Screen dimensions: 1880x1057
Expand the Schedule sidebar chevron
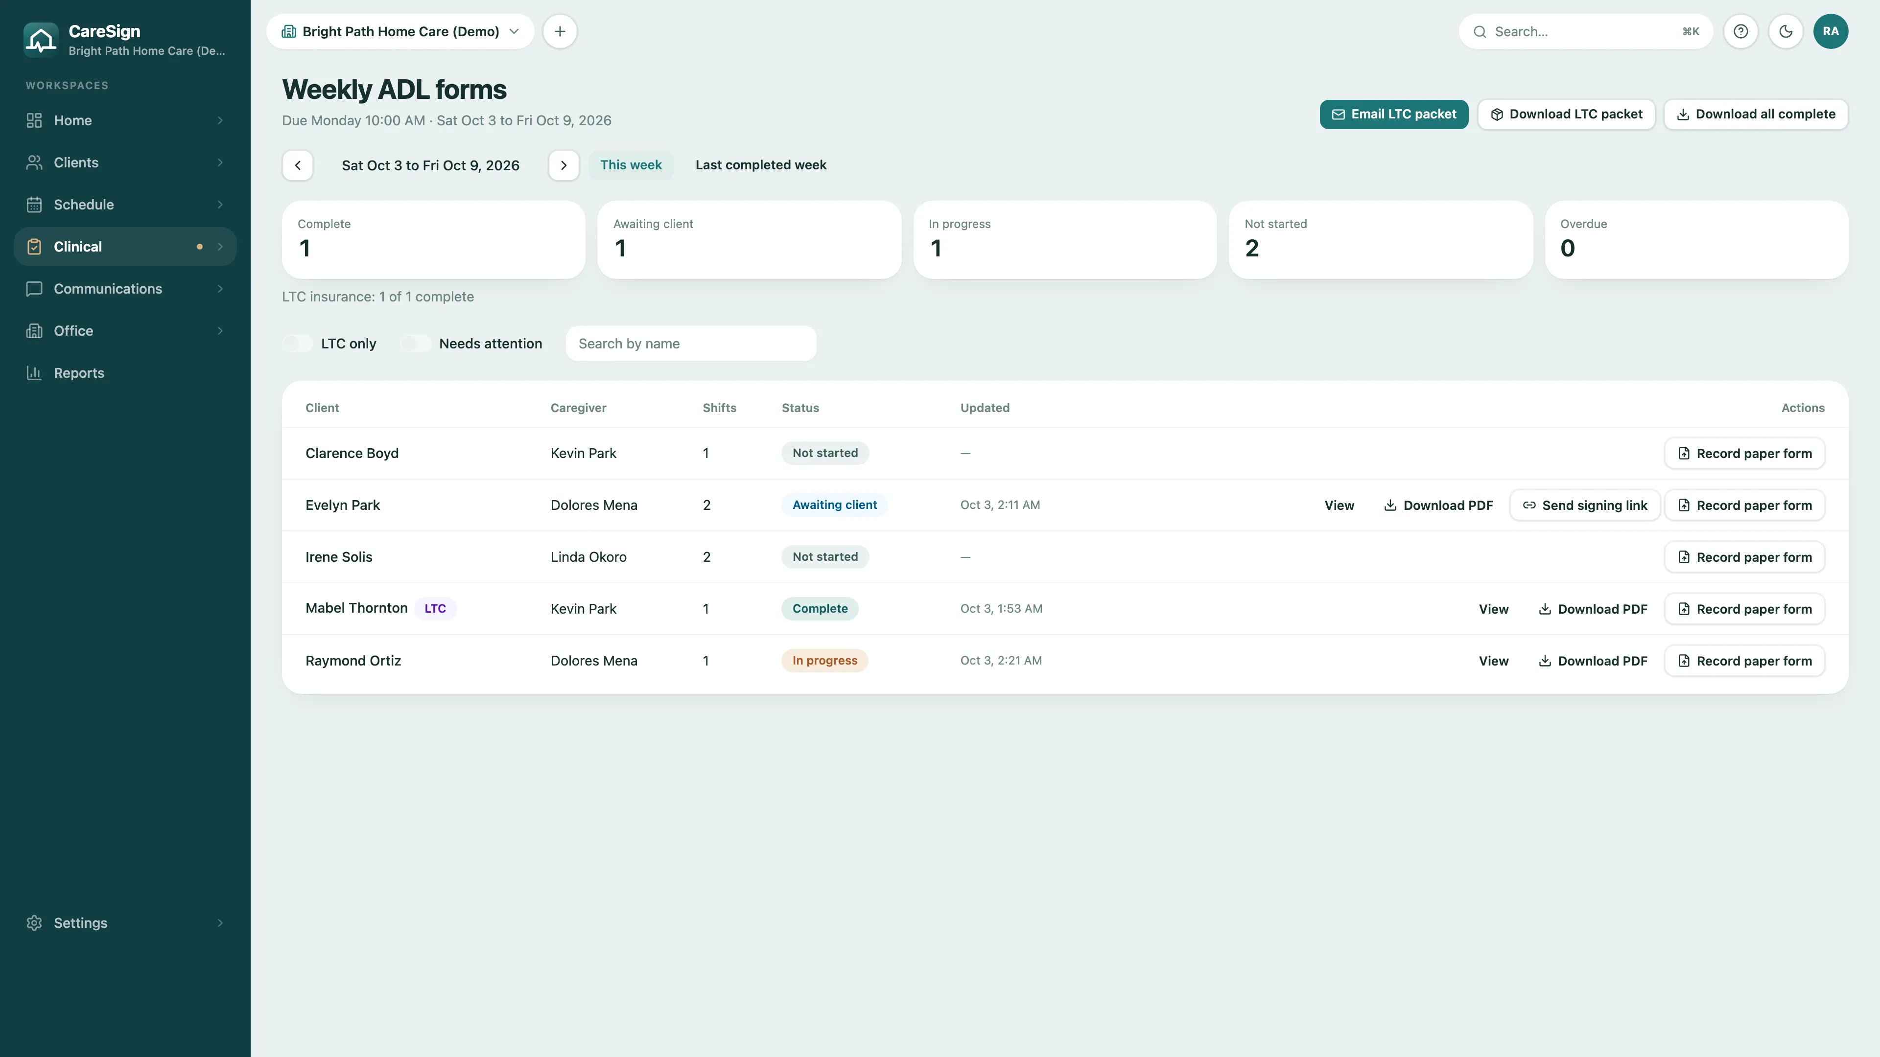(x=220, y=205)
